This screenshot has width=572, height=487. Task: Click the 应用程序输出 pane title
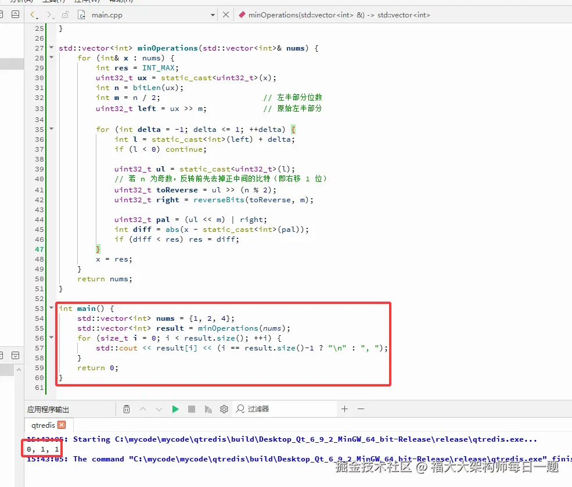coord(48,409)
